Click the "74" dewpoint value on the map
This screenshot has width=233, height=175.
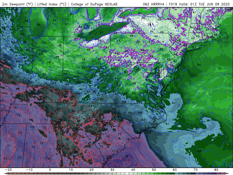[48, 159]
